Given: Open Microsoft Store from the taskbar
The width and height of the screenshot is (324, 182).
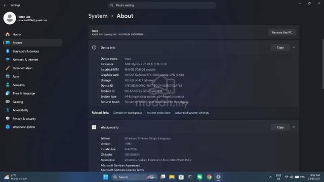Looking at the screenshot, I should pos(181,177).
